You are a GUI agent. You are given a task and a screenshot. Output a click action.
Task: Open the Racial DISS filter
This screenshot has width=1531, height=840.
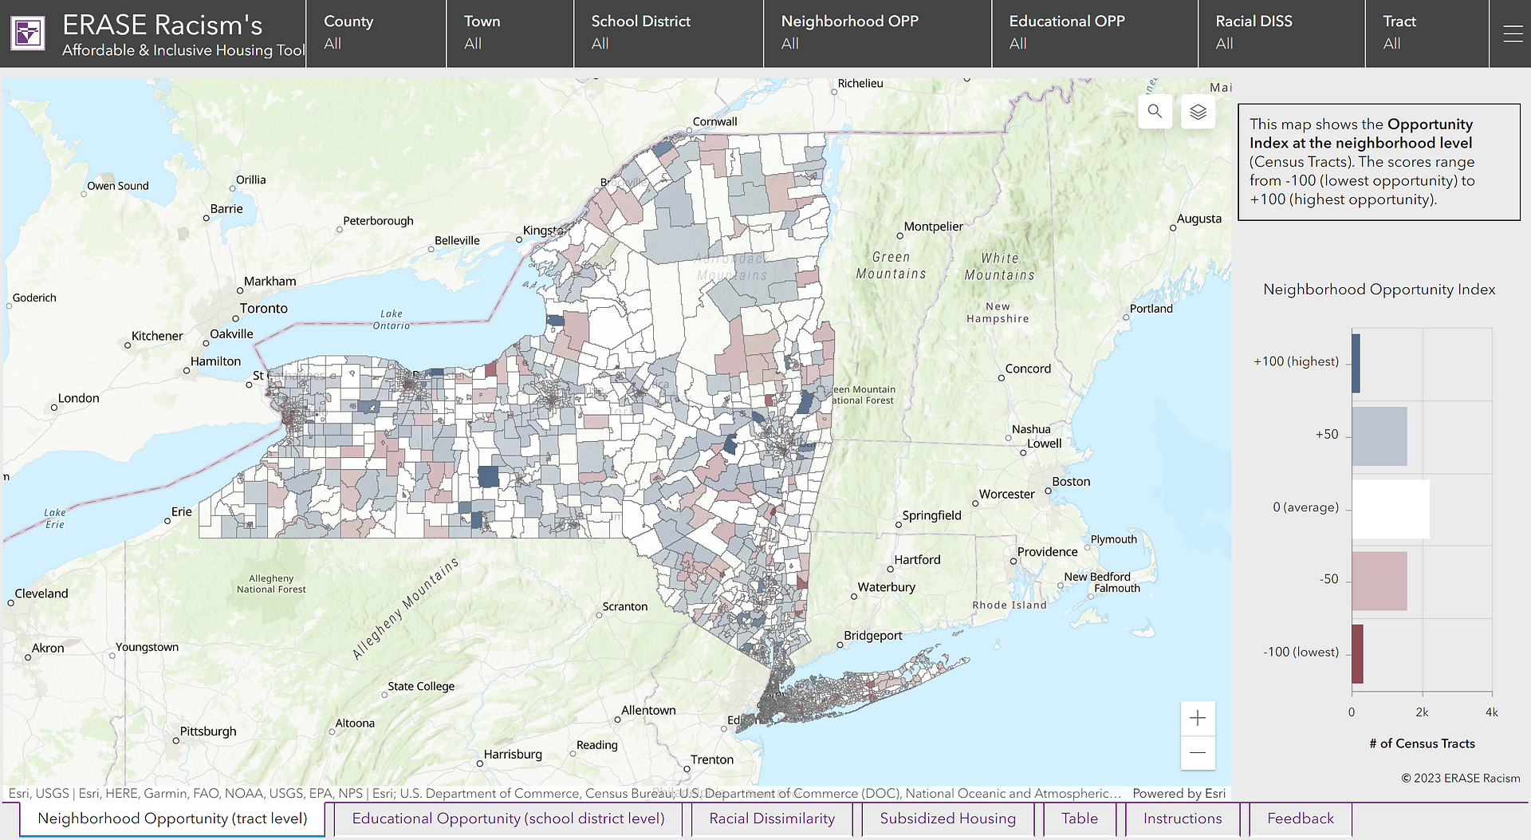[x=1281, y=34]
